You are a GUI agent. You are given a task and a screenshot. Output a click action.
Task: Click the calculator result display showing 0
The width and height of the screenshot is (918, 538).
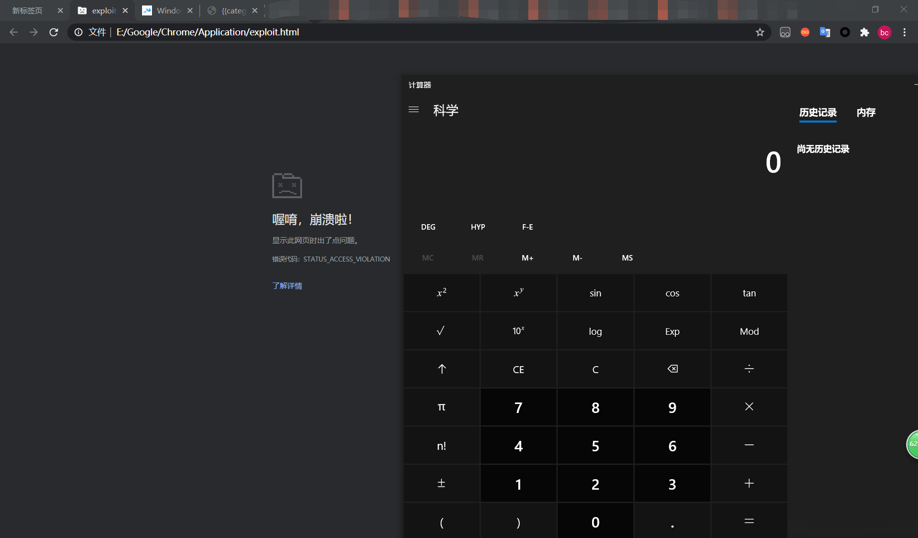[x=773, y=163]
